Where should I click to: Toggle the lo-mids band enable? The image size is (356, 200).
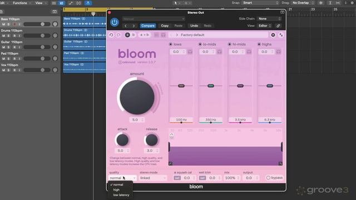pos(200,44)
